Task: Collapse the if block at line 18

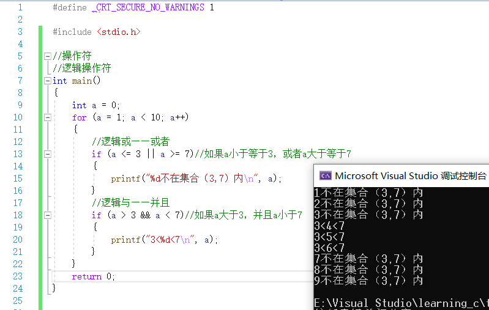Action: pos(47,215)
